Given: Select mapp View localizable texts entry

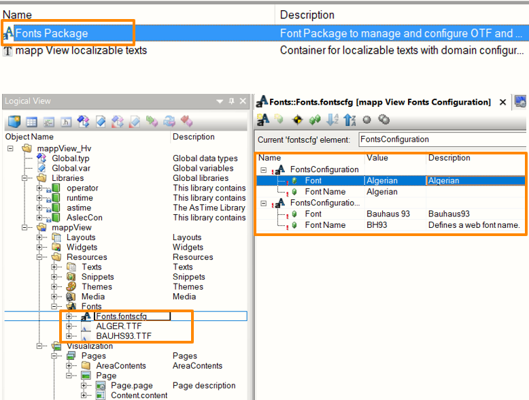Looking at the screenshot, I should [x=81, y=50].
